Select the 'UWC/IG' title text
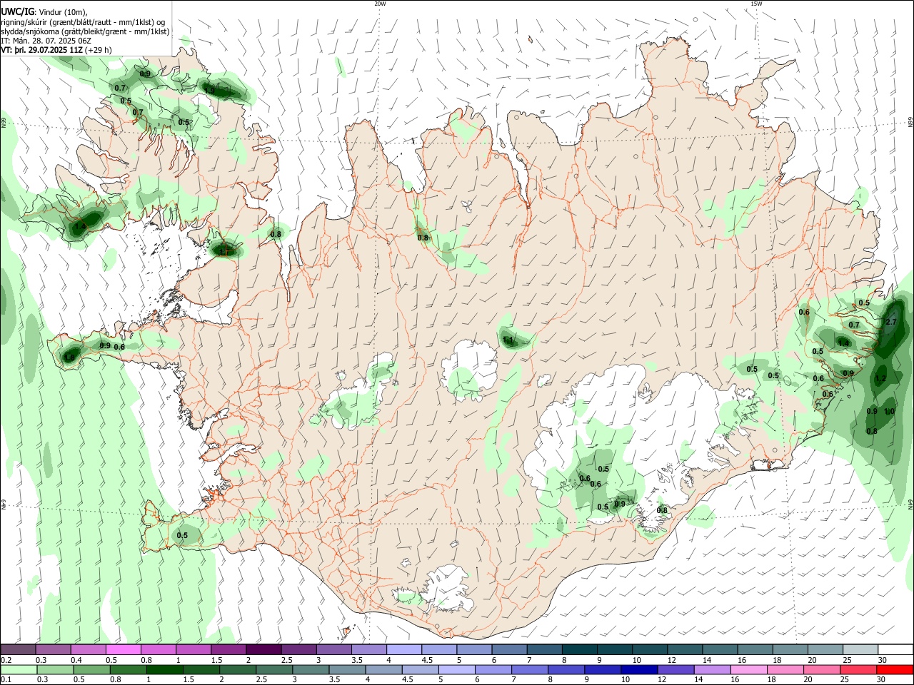The width and height of the screenshot is (914, 685). [x=17, y=11]
